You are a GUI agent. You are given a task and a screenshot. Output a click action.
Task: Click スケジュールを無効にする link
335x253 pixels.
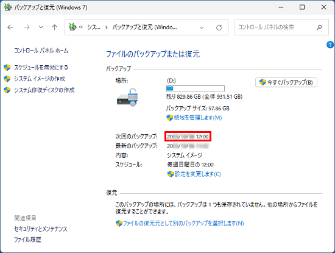pyautogui.click(x=41, y=68)
